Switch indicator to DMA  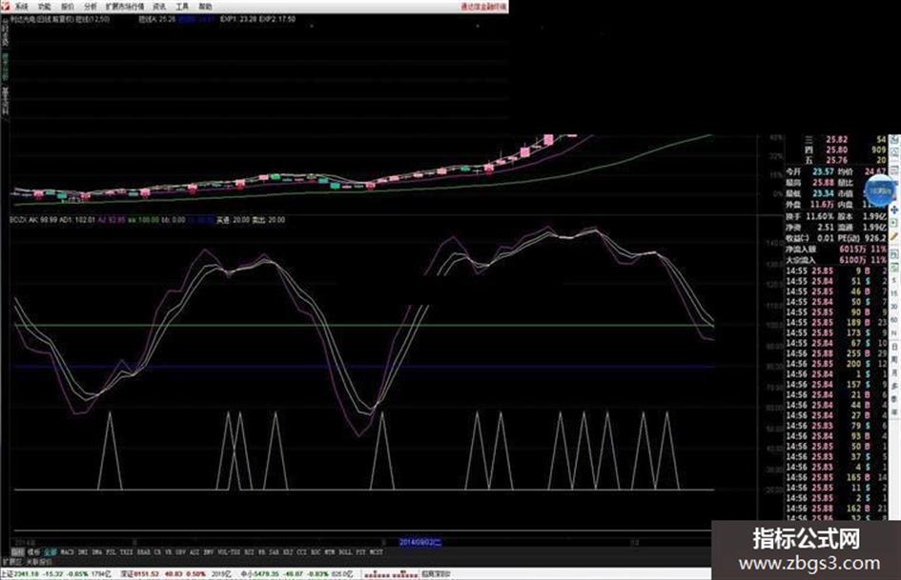click(96, 551)
